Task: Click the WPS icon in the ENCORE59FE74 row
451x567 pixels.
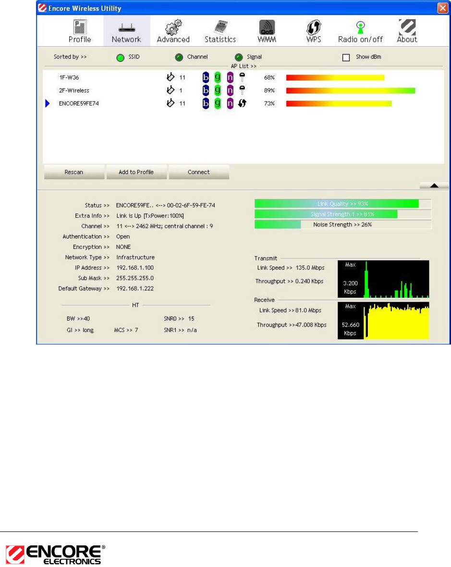Action: (242, 103)
